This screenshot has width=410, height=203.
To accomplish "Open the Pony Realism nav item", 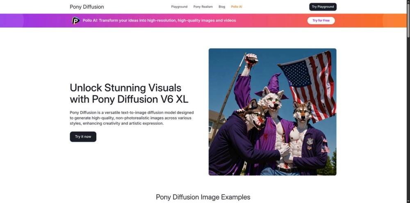I will pyautogui.click(x=203, y=7).
